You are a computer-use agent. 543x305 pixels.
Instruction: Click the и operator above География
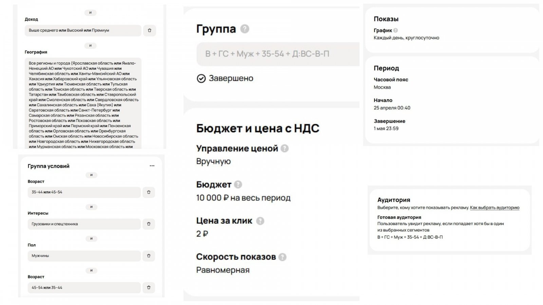(90, 45)
